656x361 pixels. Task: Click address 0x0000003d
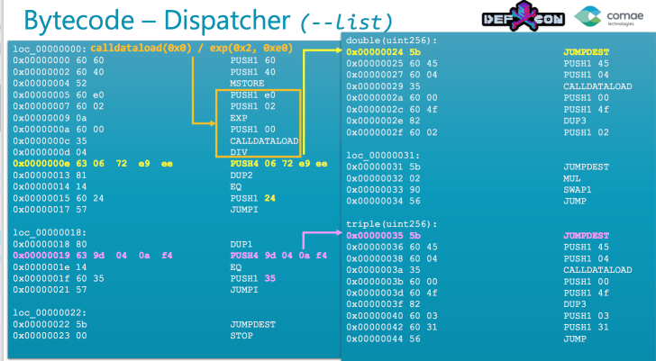(375, 293)
